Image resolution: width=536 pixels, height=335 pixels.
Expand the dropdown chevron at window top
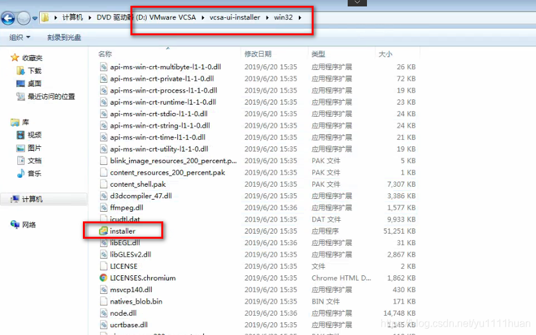357,3
